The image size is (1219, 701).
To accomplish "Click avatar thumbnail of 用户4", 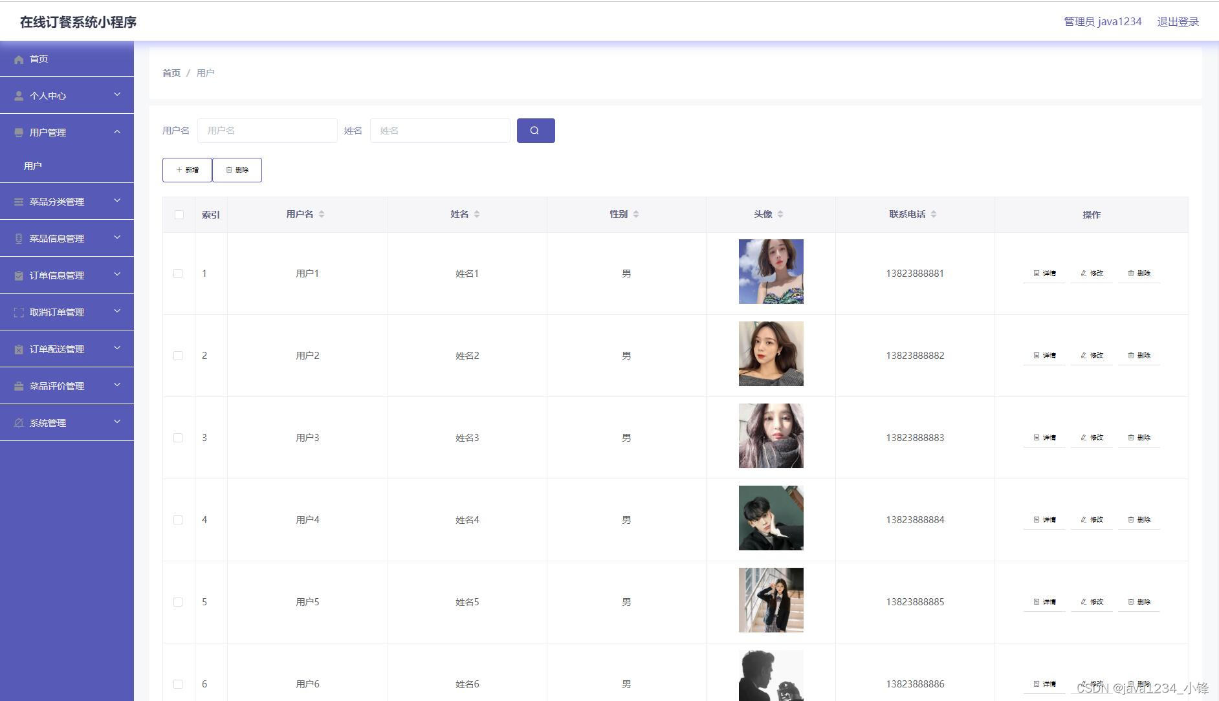I will (771, 518).
